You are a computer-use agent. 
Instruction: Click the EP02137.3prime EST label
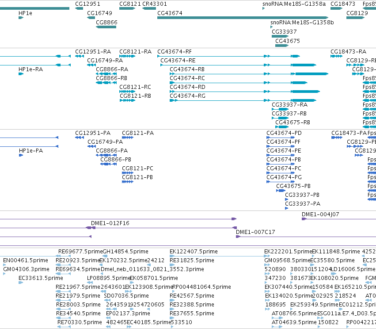(x=128, y=314)
